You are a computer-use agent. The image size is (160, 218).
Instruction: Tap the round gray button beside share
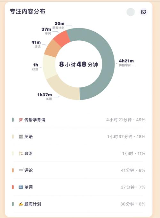(131, 12)
